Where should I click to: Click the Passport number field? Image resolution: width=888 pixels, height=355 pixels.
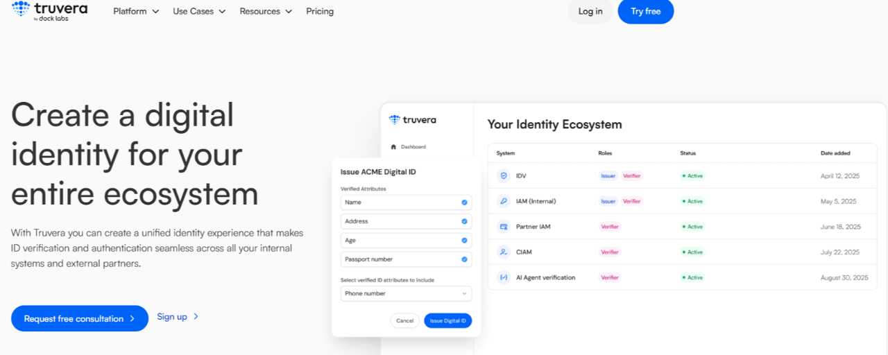coord(407,259)
